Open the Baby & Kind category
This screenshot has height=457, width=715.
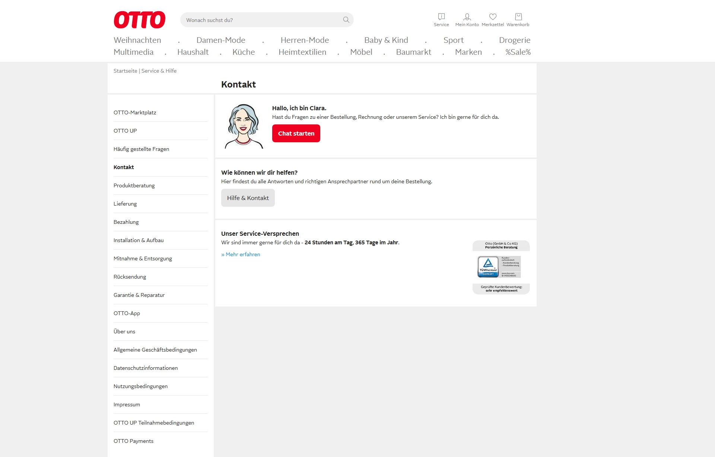point(386,40)
